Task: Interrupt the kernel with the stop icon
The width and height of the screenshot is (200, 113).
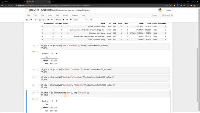Action: pyautogui.click(x=63, y=20)
